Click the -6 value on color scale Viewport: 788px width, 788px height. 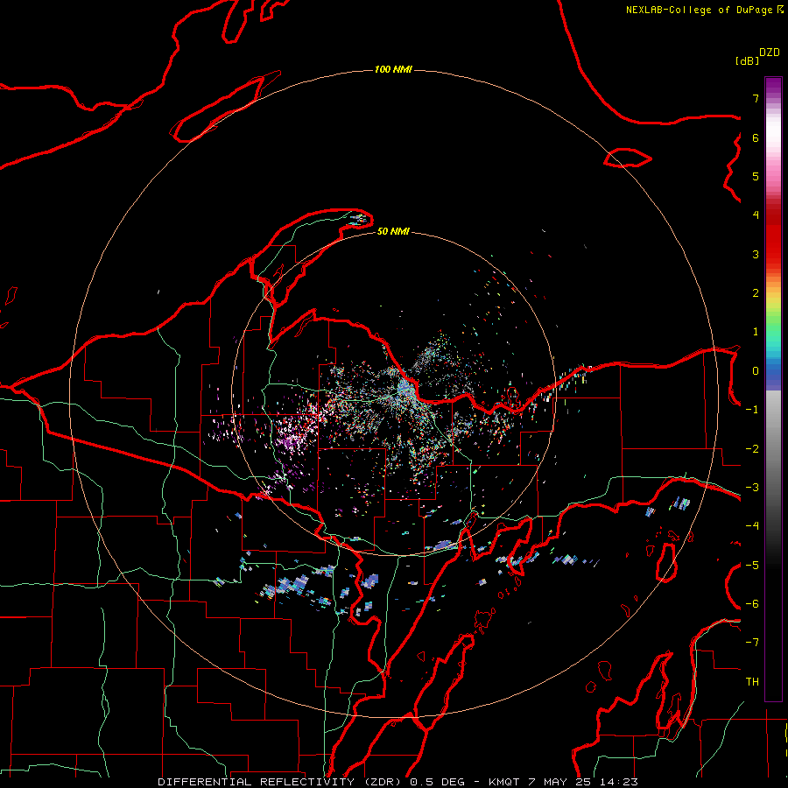click(x=752, y=604)
